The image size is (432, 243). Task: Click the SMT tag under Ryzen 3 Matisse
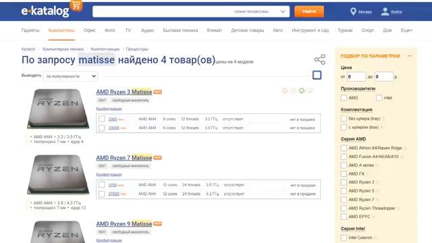[x=102, y=101]
